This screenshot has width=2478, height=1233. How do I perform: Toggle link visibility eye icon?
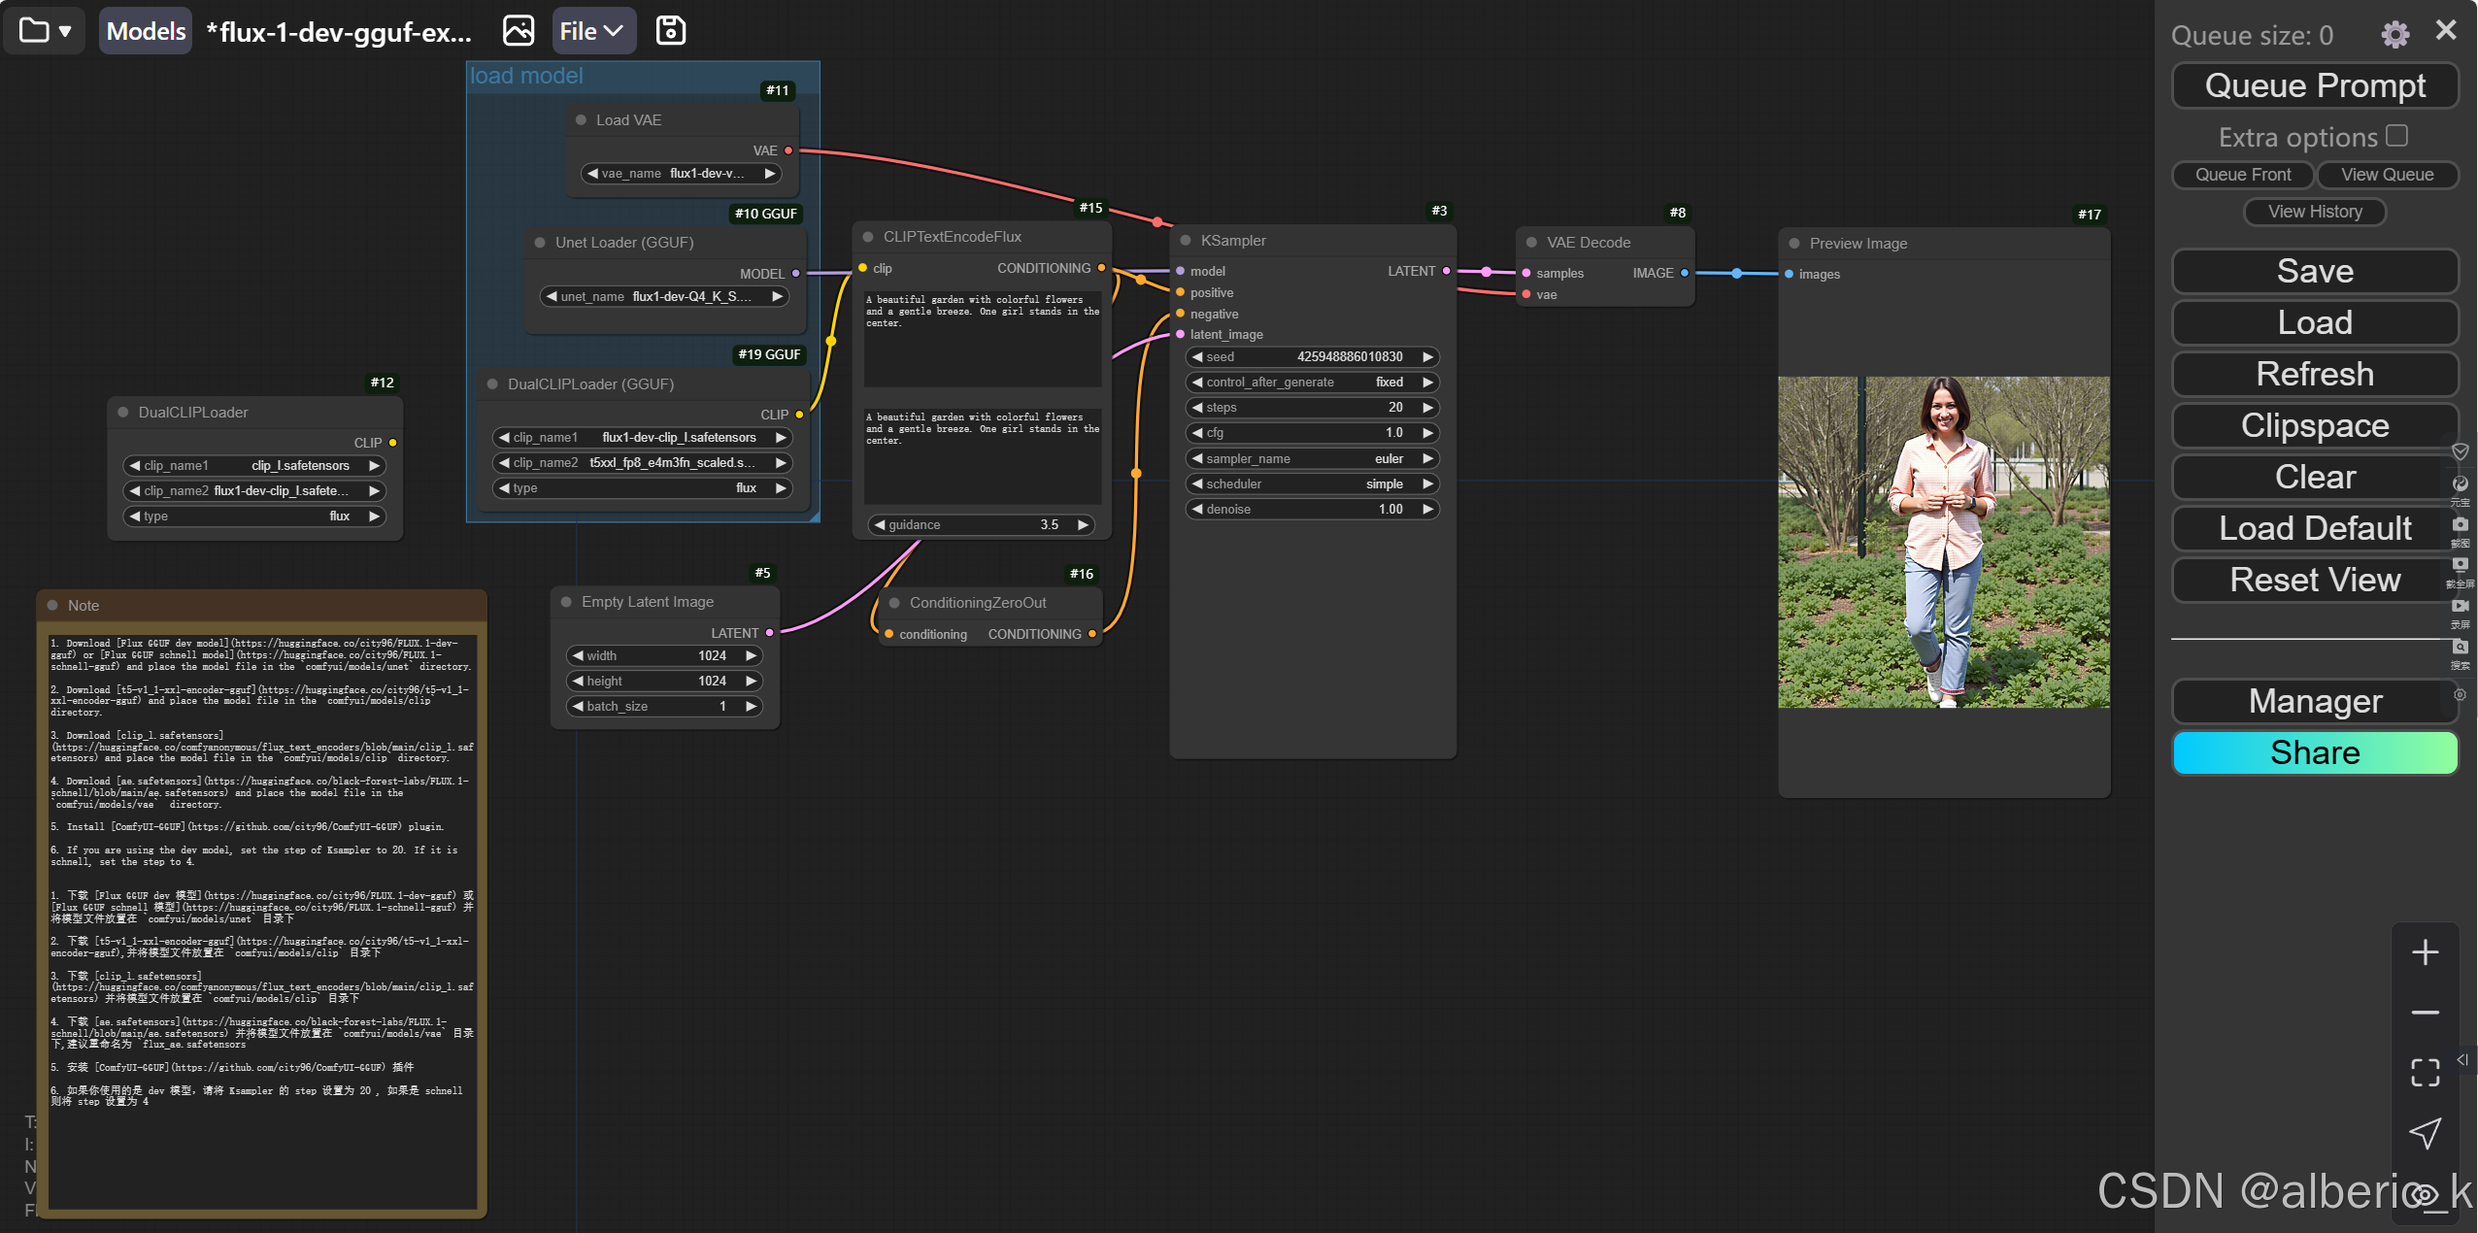[2425, 1193]
